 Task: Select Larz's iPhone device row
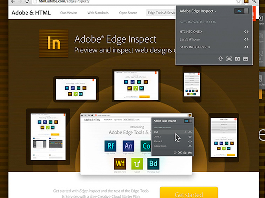tap(214, 39)
